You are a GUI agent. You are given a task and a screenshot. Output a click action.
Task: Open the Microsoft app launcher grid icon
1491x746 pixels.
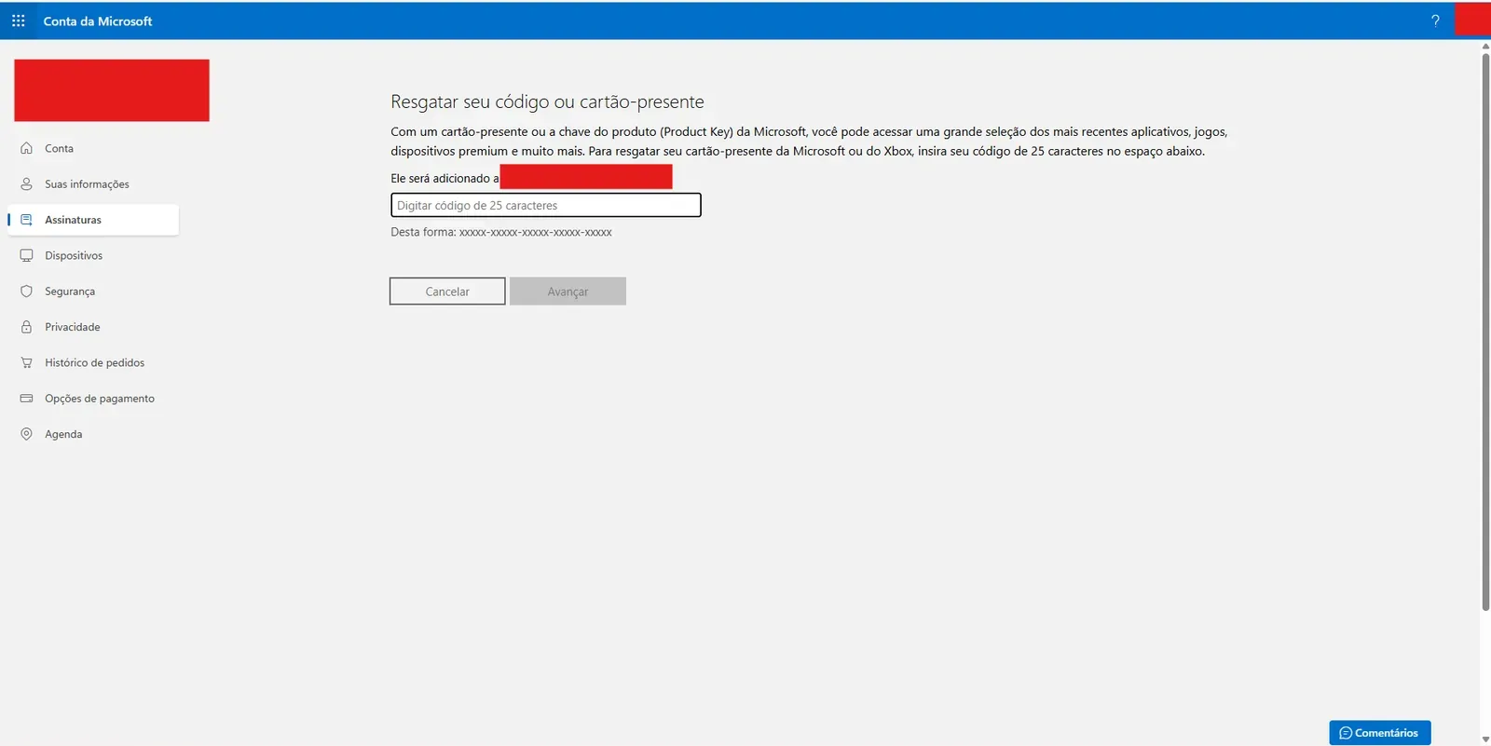18,20
